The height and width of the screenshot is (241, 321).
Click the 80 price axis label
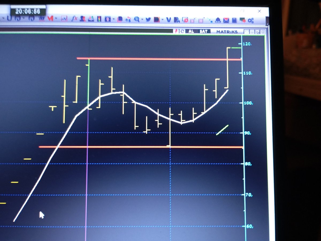[248, 164]
